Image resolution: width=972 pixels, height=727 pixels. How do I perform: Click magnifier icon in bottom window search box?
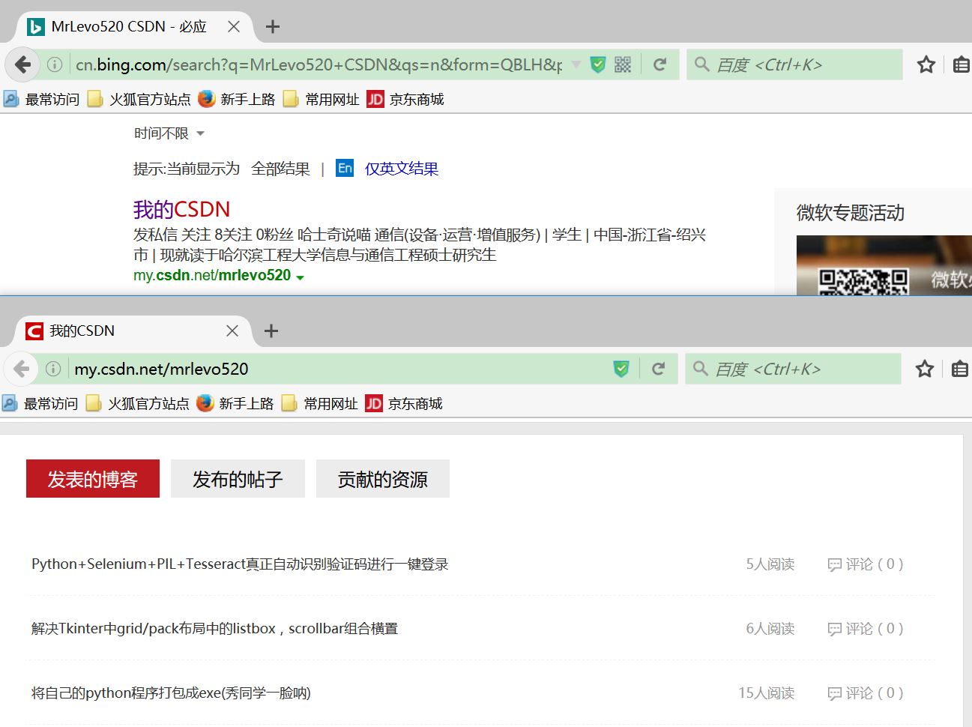[x=701, y=369]
